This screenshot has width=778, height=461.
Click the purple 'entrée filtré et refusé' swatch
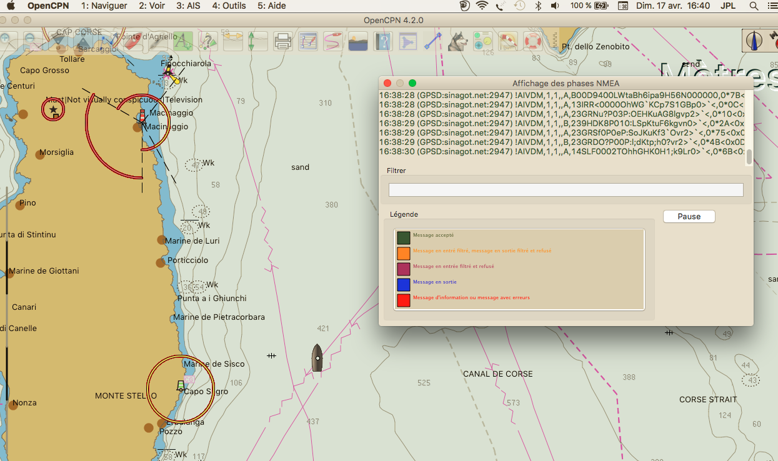(x=404, y=269)
